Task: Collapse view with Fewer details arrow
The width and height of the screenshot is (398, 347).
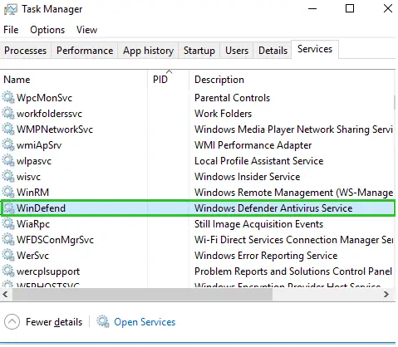Action: pyautogui.click(x=12, y=322)
